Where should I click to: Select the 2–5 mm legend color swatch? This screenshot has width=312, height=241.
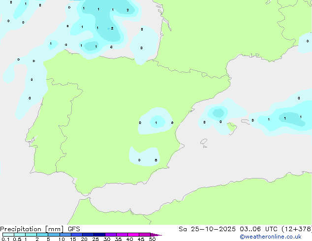pos(42,235)
